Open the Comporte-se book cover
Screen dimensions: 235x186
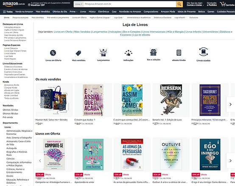pos(54,154)
